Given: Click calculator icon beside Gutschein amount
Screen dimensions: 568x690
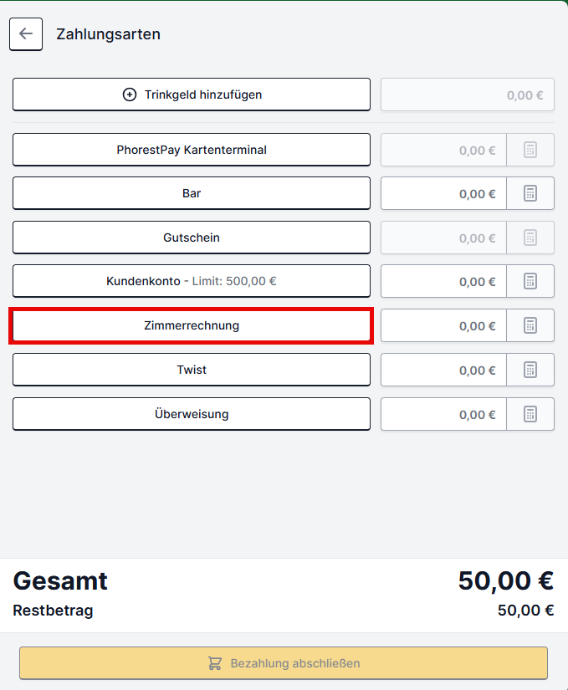Looking at the screenshot, I should pos(530,238).
